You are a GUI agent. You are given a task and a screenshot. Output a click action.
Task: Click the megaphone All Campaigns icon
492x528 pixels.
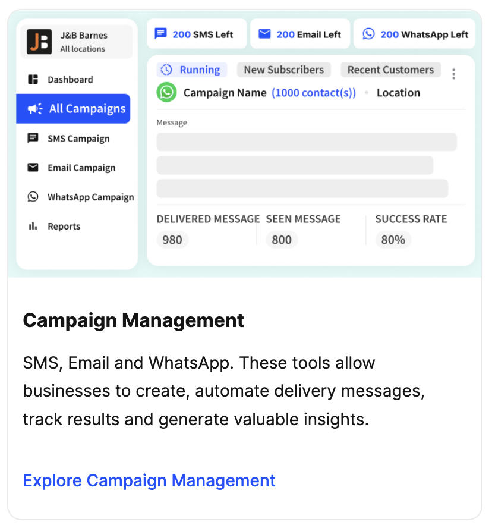point(35,109)
